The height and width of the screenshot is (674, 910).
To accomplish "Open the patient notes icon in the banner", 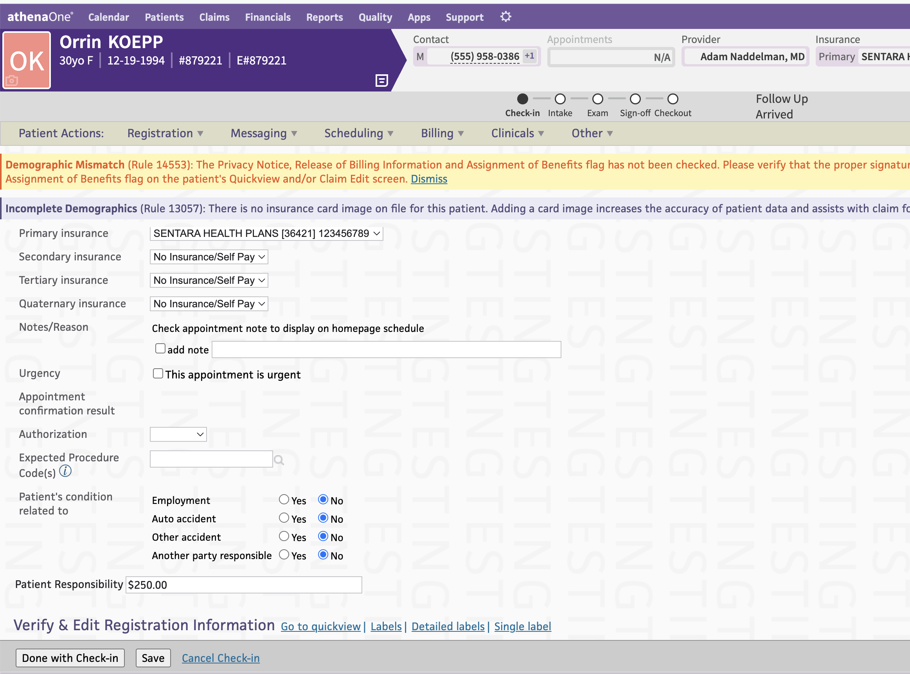I will [381, 81].
